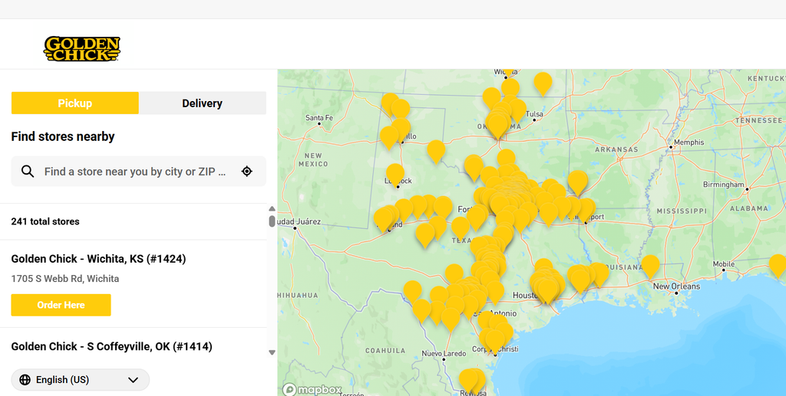786x396 pixels.
Task: Select the pin at the map's right edge
Action: click(x=778, y=266)
